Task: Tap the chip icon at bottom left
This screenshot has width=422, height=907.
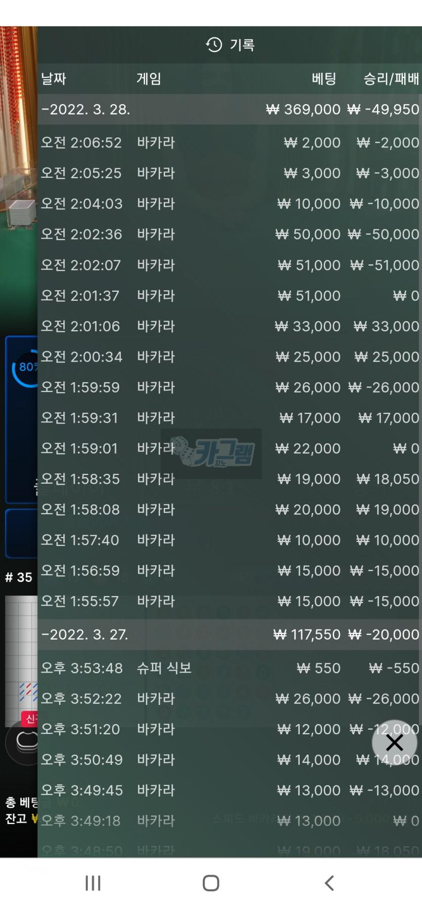Action: click(23, 742)
